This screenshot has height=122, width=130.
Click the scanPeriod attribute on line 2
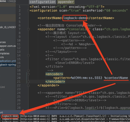click(x=105, y=11)
